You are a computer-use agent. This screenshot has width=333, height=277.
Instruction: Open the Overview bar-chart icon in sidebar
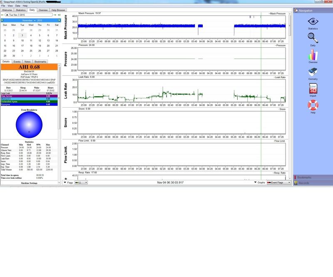313,55
